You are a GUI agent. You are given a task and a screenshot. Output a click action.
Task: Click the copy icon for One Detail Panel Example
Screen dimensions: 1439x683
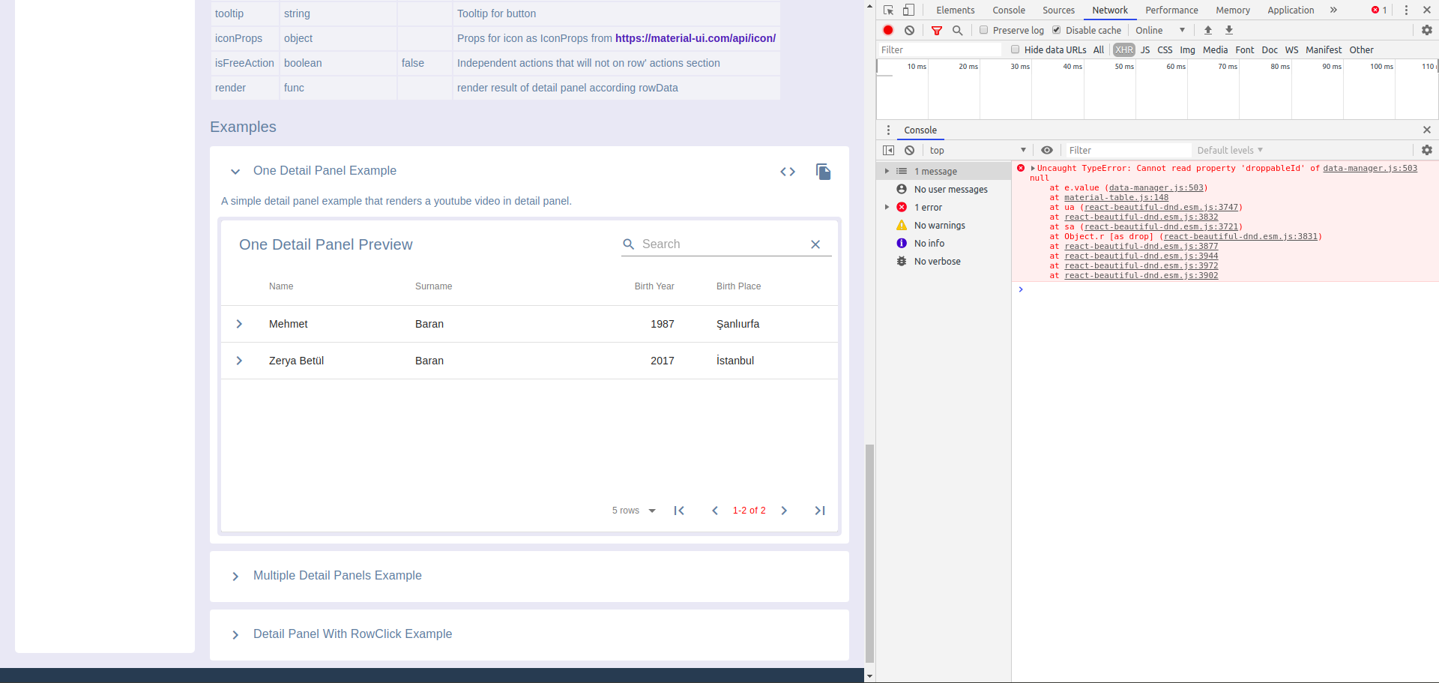824,172
